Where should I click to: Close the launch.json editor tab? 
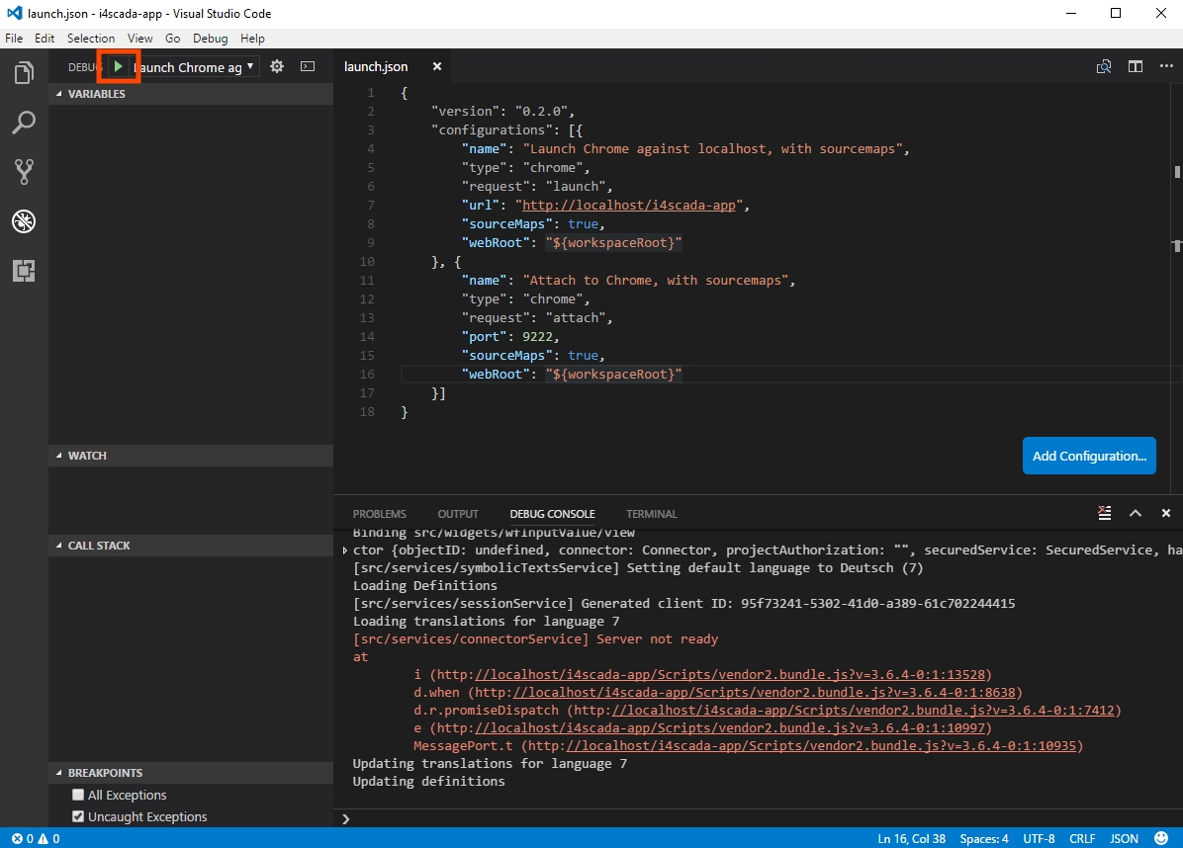point(437,66)
